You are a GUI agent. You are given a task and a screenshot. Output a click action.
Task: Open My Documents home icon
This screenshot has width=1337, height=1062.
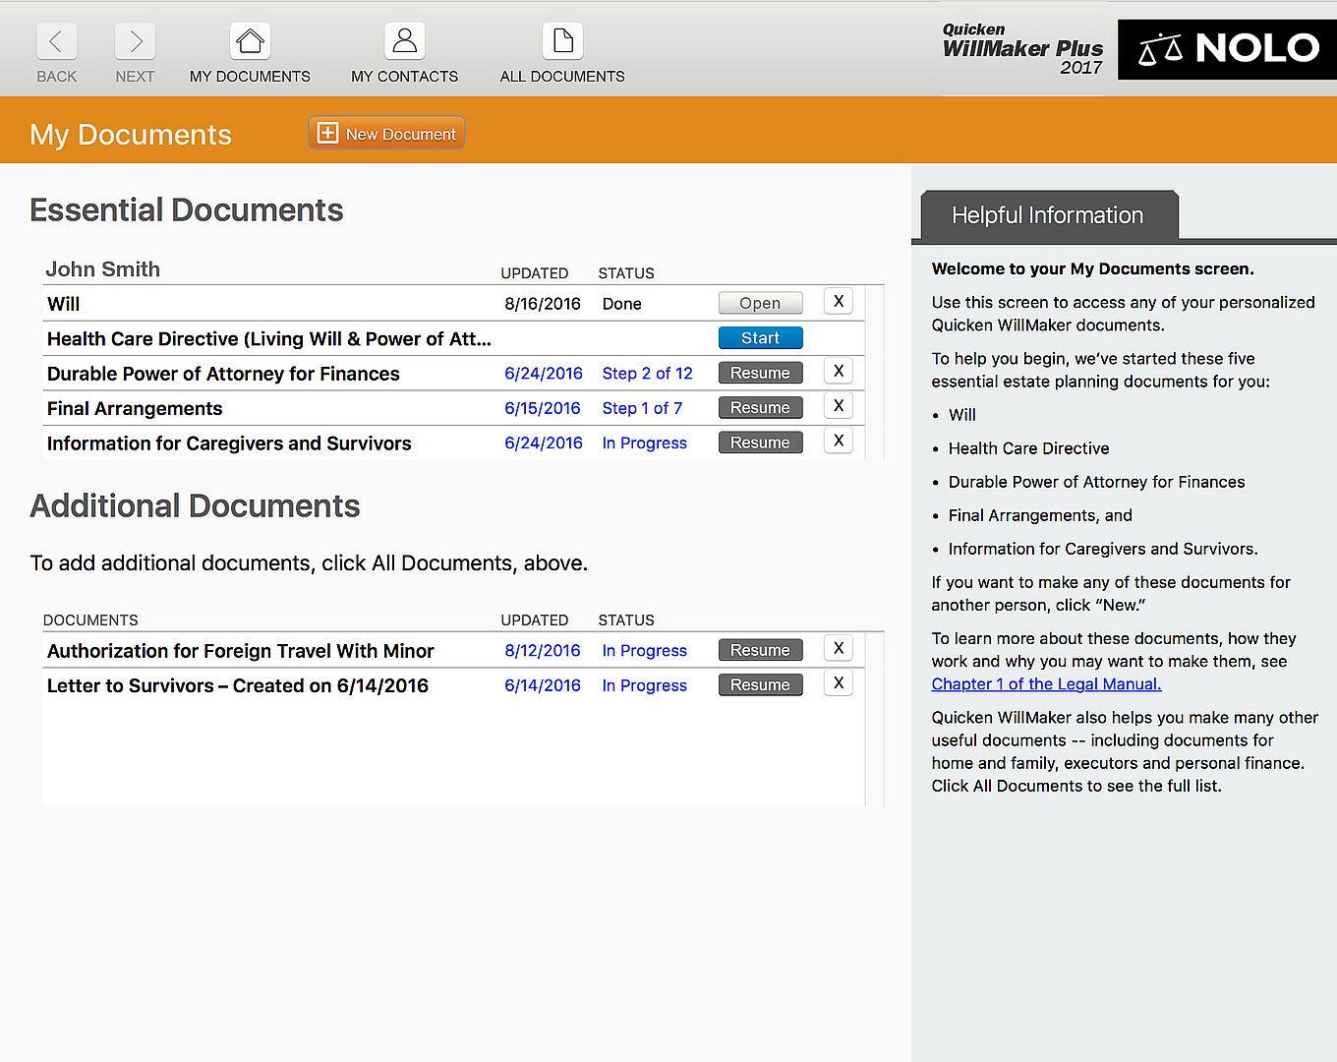click(x=250, y=42)
